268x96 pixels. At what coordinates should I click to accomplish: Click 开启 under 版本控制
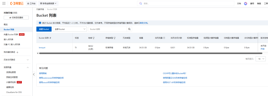[262, 49]
